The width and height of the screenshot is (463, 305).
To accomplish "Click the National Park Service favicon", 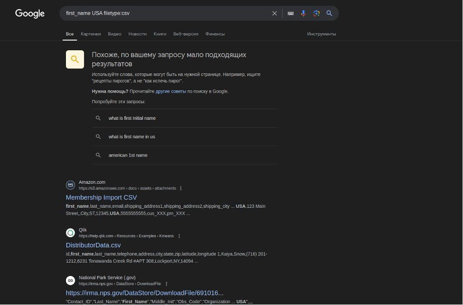I will pyautogui.click(x=71, y=280).
